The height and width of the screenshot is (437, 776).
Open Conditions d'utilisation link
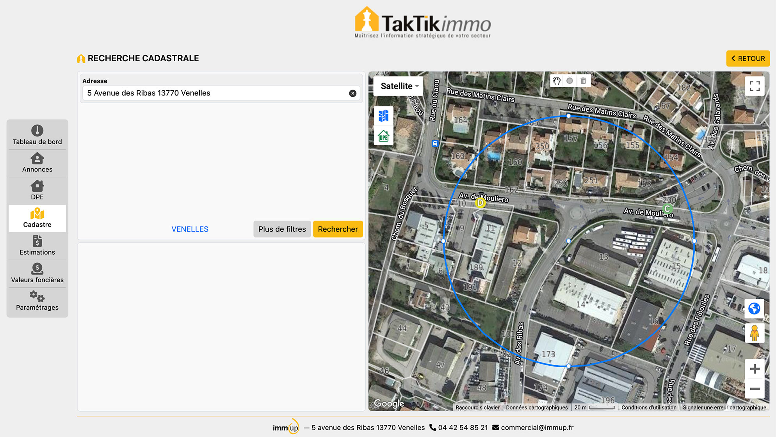click(x=649, y=408)
